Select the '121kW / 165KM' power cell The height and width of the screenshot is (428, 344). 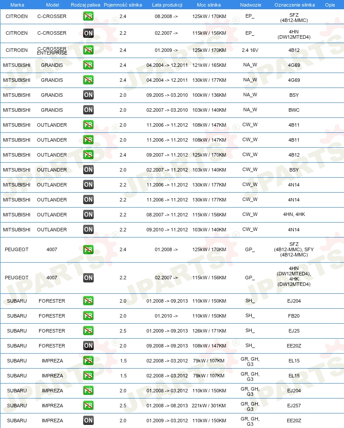[209, 65]
